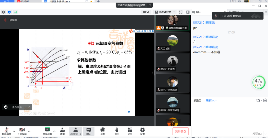Open meeting 设置 settings gear
Image resolution: width=268 pixels, height=138 pixels.
coord(142,130)
